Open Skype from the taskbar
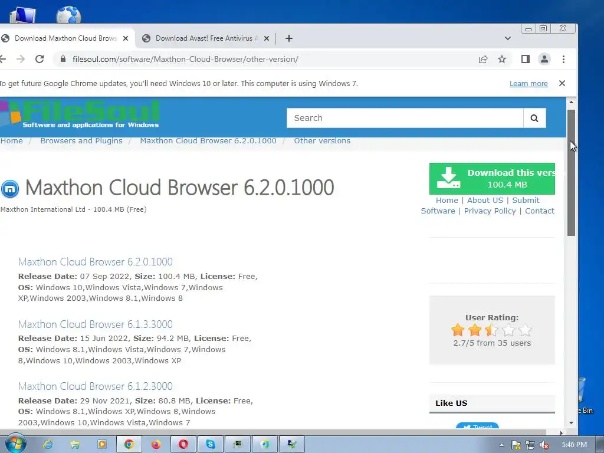 211,445
